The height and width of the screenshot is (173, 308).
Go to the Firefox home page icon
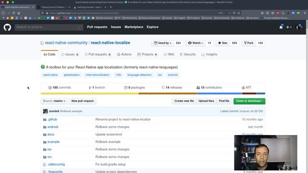(19, 13)
